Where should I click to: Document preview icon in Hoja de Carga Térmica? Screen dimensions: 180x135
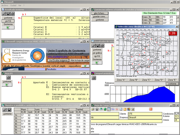121,109
